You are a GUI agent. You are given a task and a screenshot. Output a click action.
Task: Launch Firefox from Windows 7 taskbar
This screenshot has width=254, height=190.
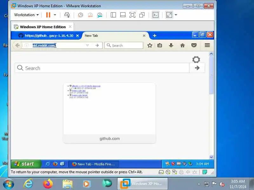[48, 184]
